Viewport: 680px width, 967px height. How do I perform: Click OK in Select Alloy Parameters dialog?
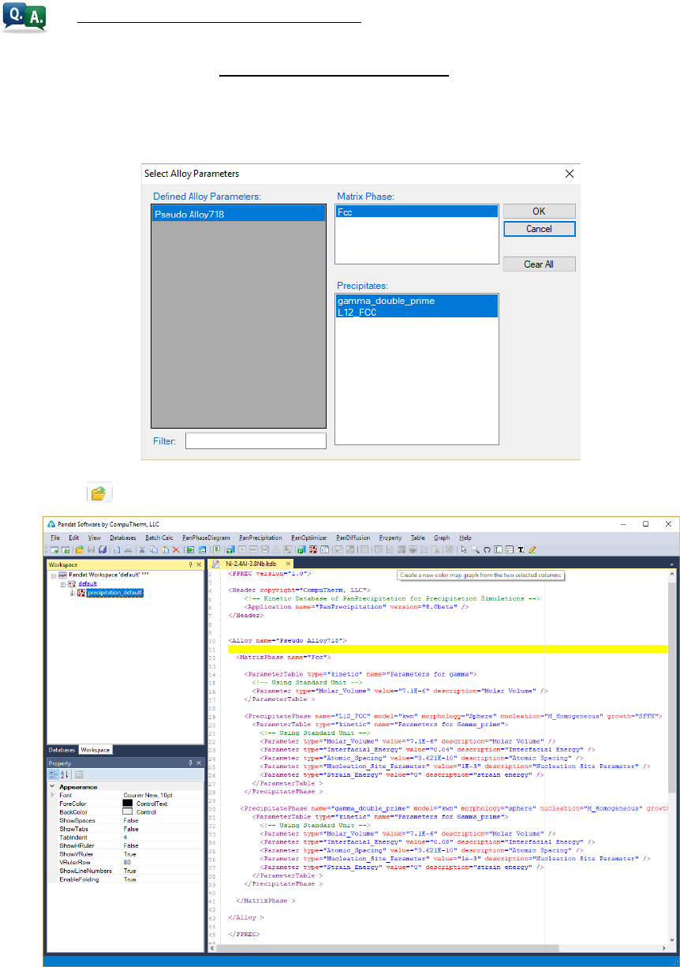pos(539,212)
